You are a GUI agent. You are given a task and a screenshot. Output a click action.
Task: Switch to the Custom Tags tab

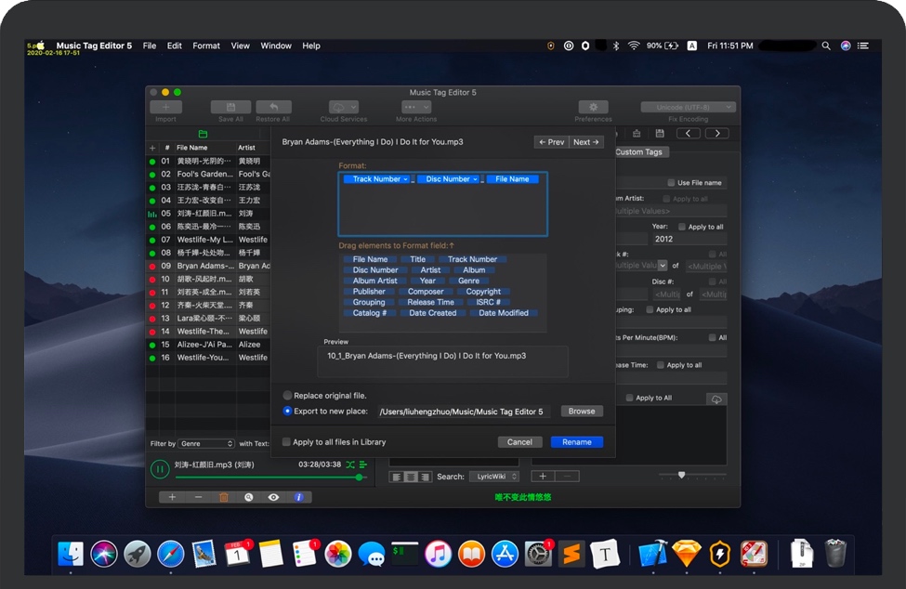639,152
